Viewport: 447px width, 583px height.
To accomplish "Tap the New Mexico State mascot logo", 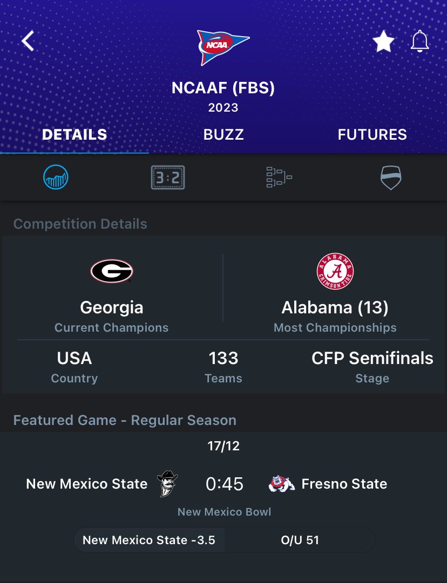I will click(167, 484).
